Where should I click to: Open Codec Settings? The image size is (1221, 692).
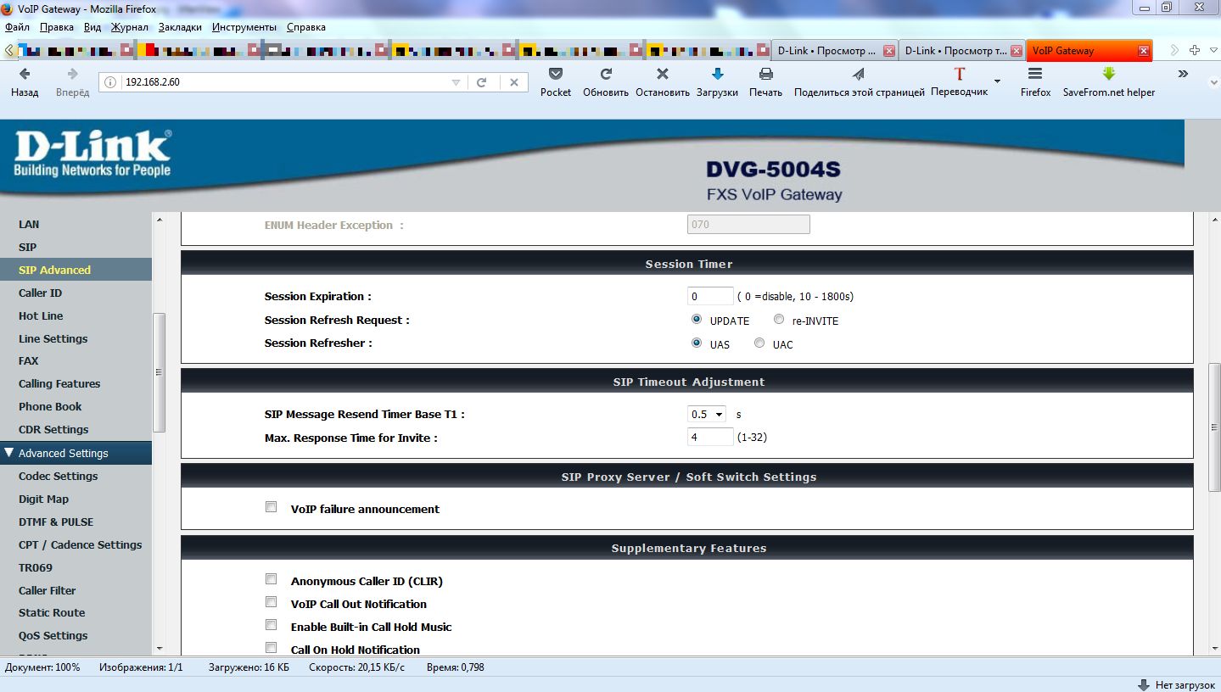[58, 477]
